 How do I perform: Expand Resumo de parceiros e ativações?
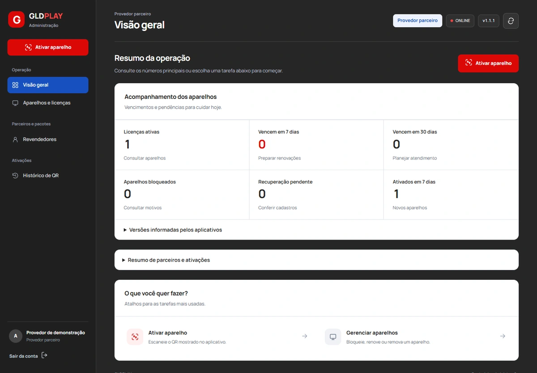[x=316, y=260]
